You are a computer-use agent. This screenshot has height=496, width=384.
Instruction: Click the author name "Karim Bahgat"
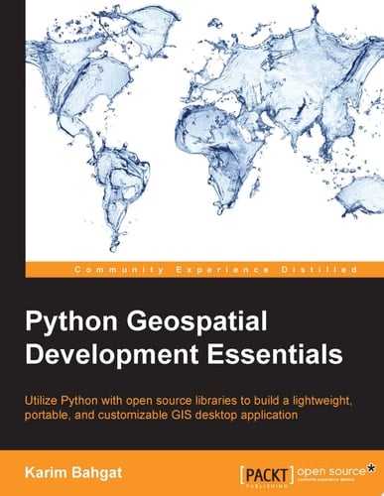[73, 472]
